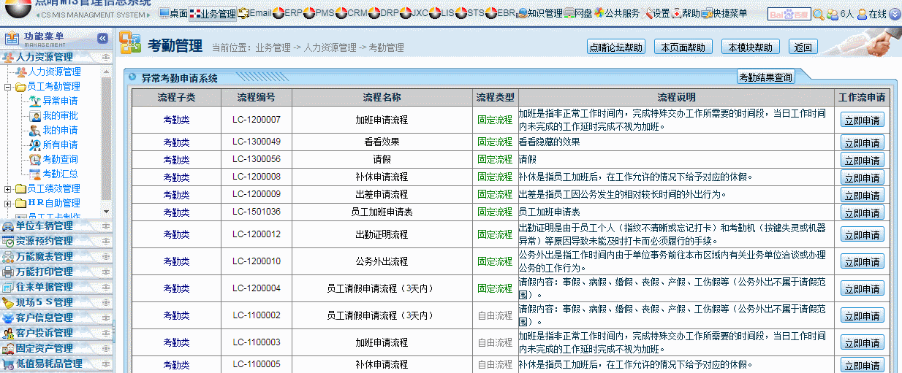Click the Baidu logo box

[789, 14]
